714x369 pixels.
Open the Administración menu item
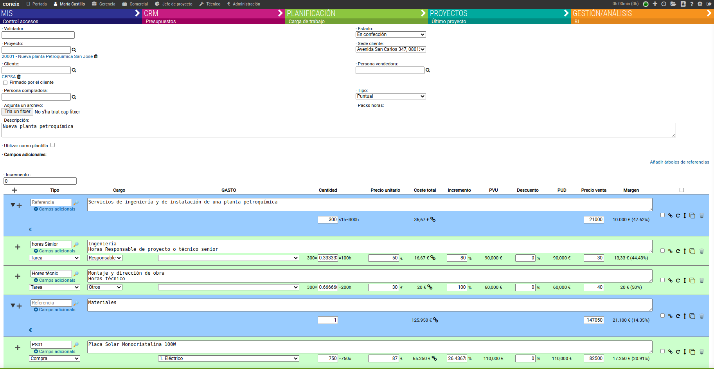[243, 4]
